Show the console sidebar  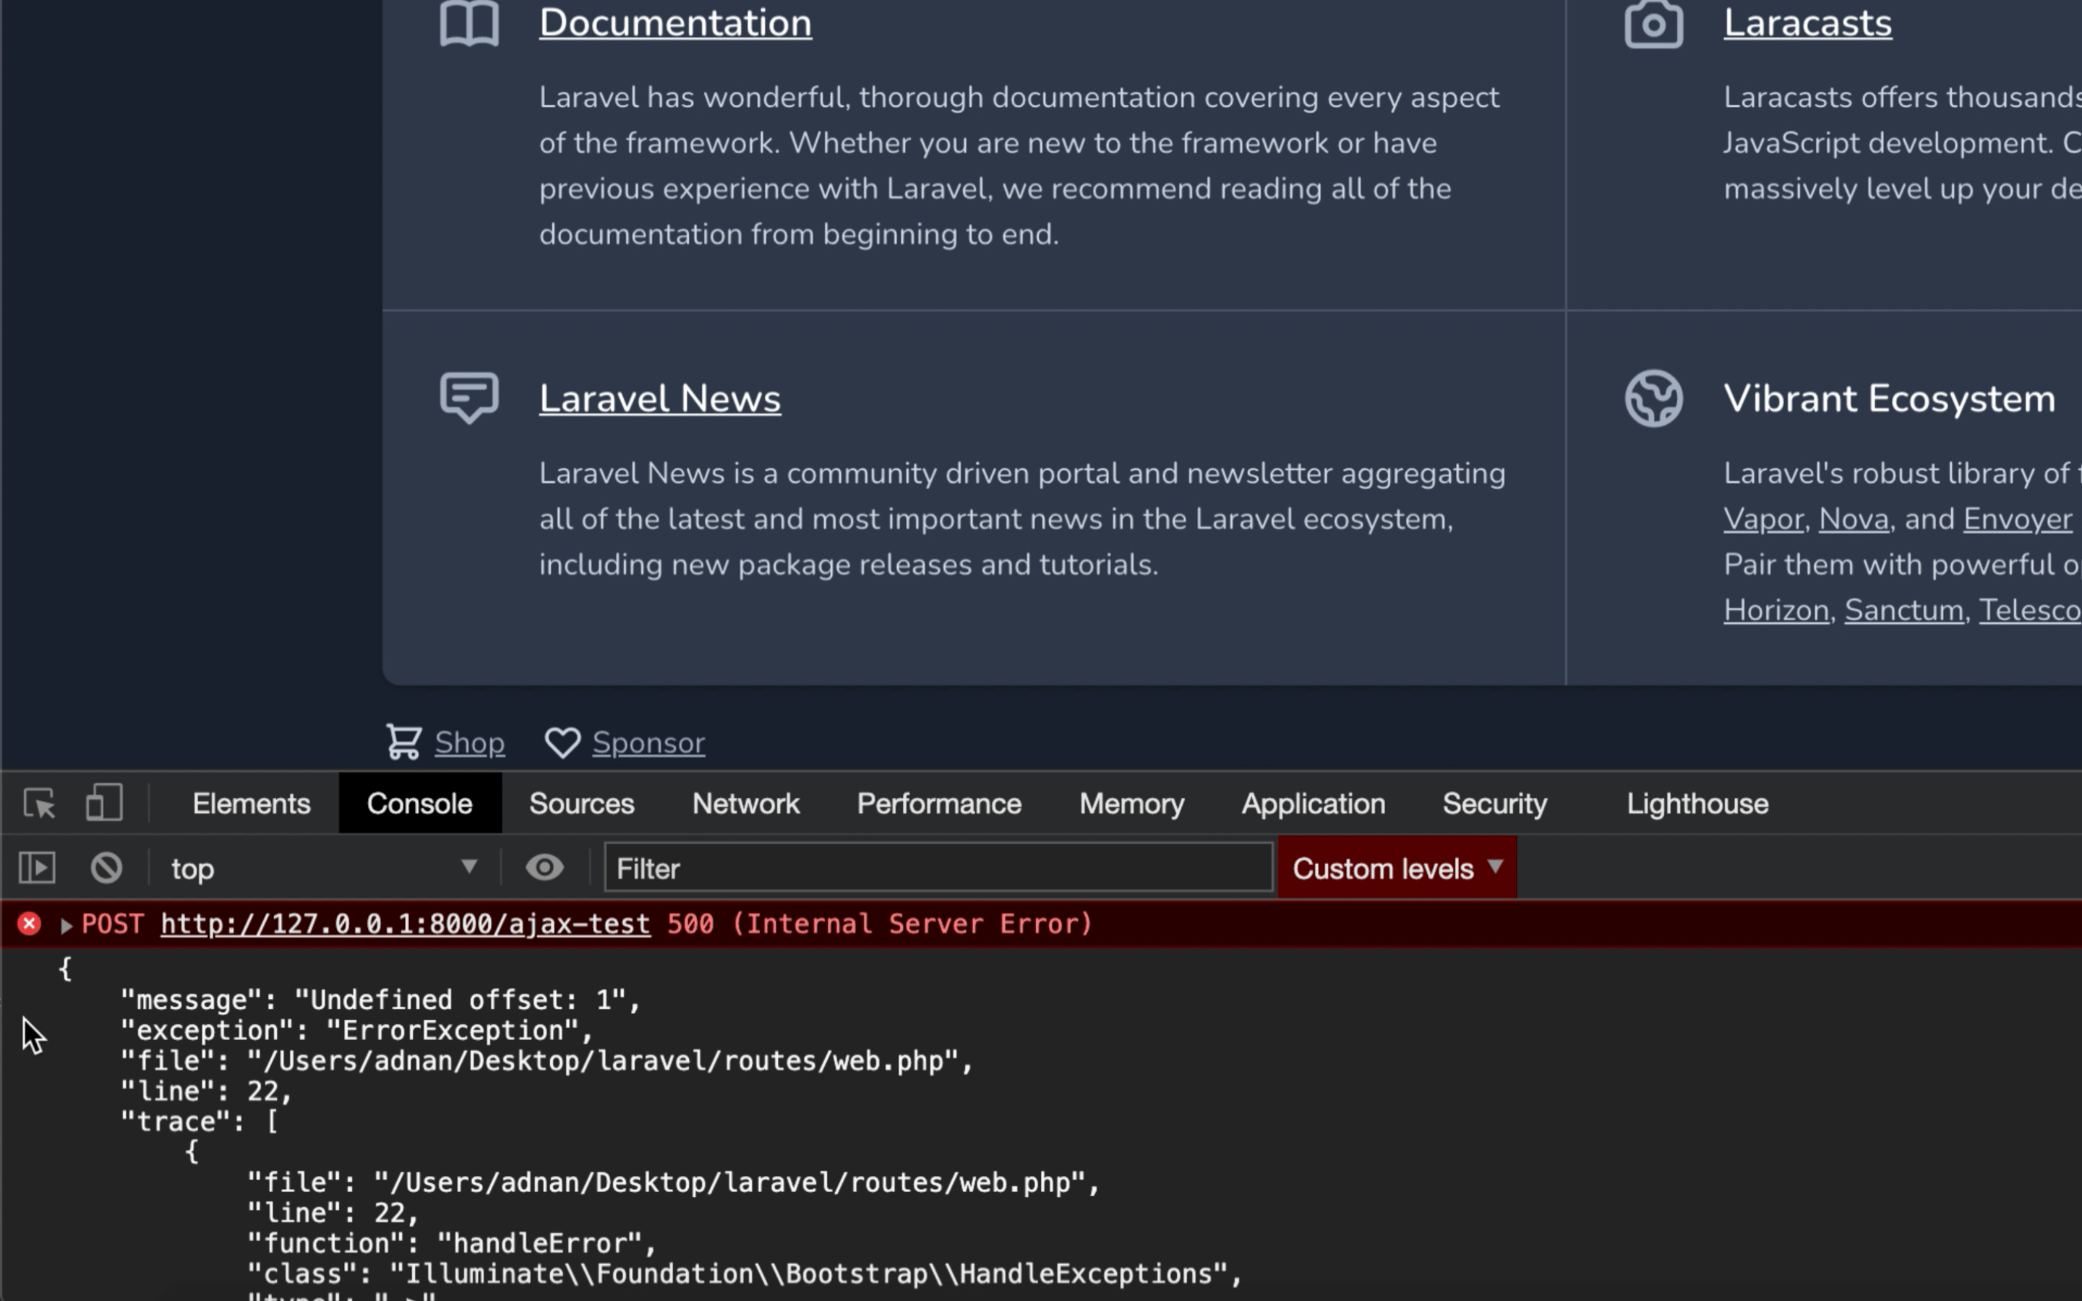coord(37,867)
